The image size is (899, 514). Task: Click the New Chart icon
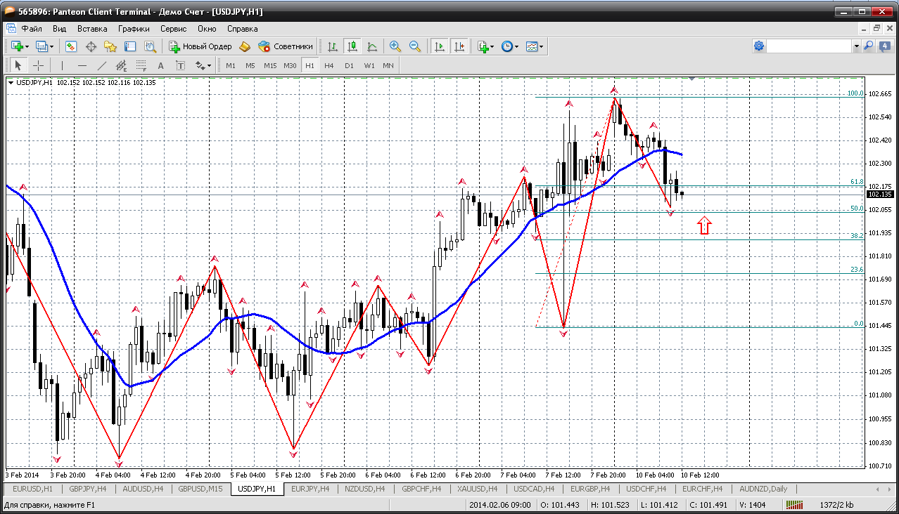(x=17, y=46)
